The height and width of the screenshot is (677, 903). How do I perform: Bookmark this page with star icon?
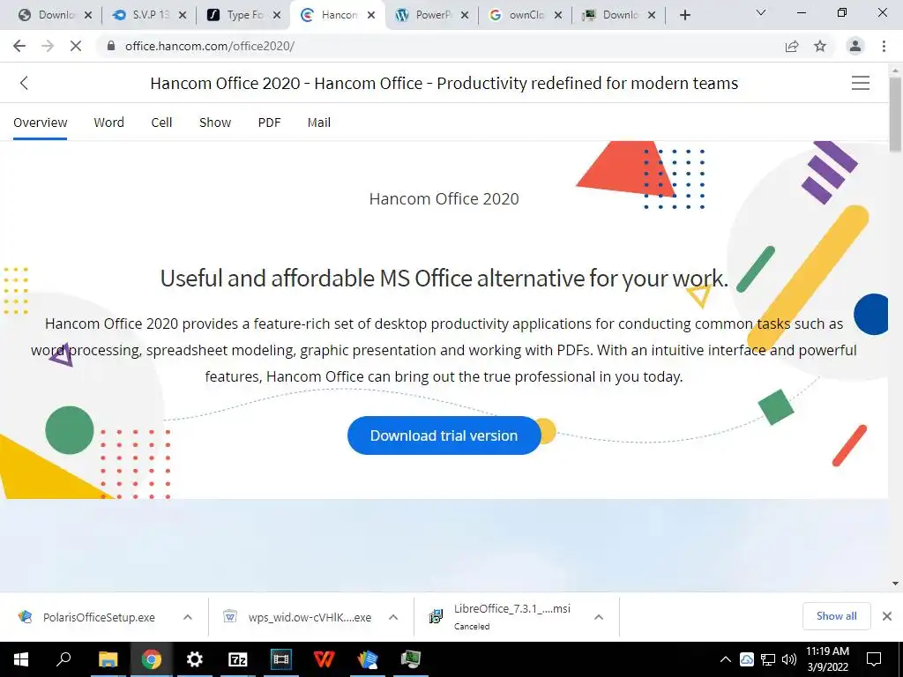click(820, 46)
